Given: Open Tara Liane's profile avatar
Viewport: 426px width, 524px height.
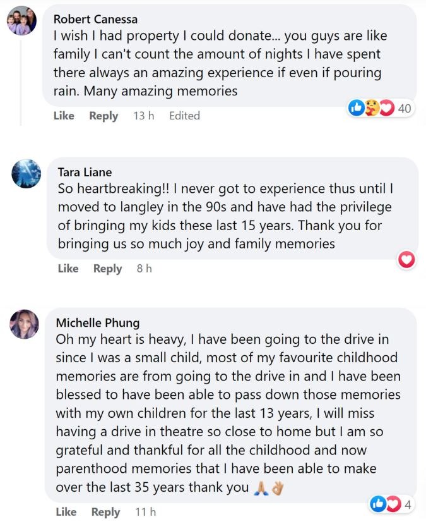Looking at the screenshot, I should pyautogui.click(x=26, y=173).
